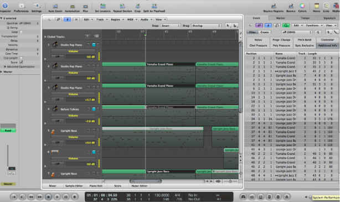Open the Arrange Track menu
Screen dimensions: 340x202
[x=101, y=19]
